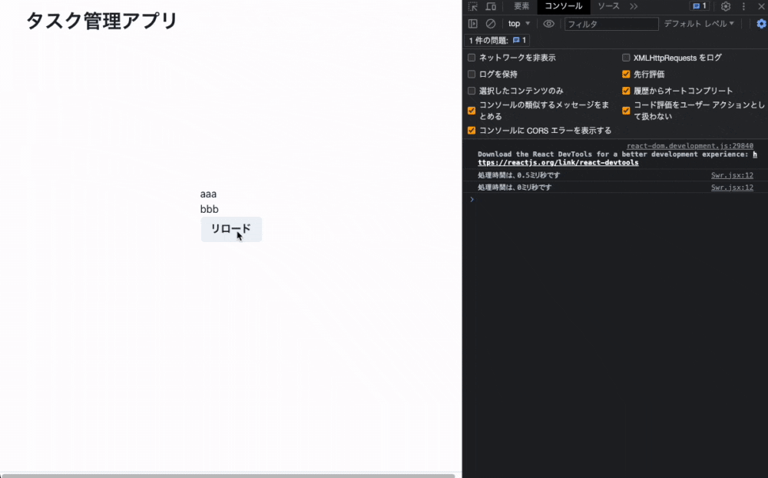Screen dimensions: 768x478
Task: Disable 先行評価 checkbox
Action: pyautogui.click(x=626, y=74)
